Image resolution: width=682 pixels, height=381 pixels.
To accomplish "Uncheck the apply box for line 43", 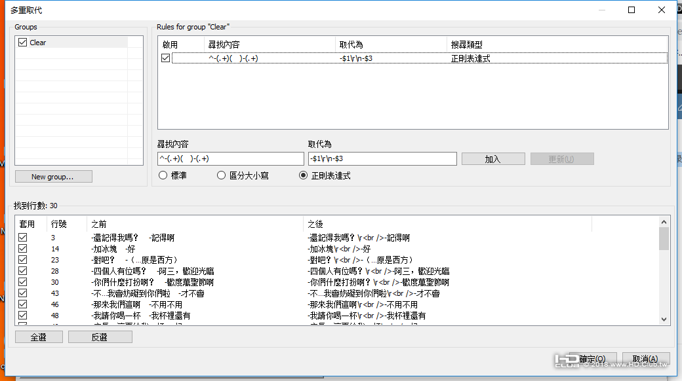I will coord(22,293).
